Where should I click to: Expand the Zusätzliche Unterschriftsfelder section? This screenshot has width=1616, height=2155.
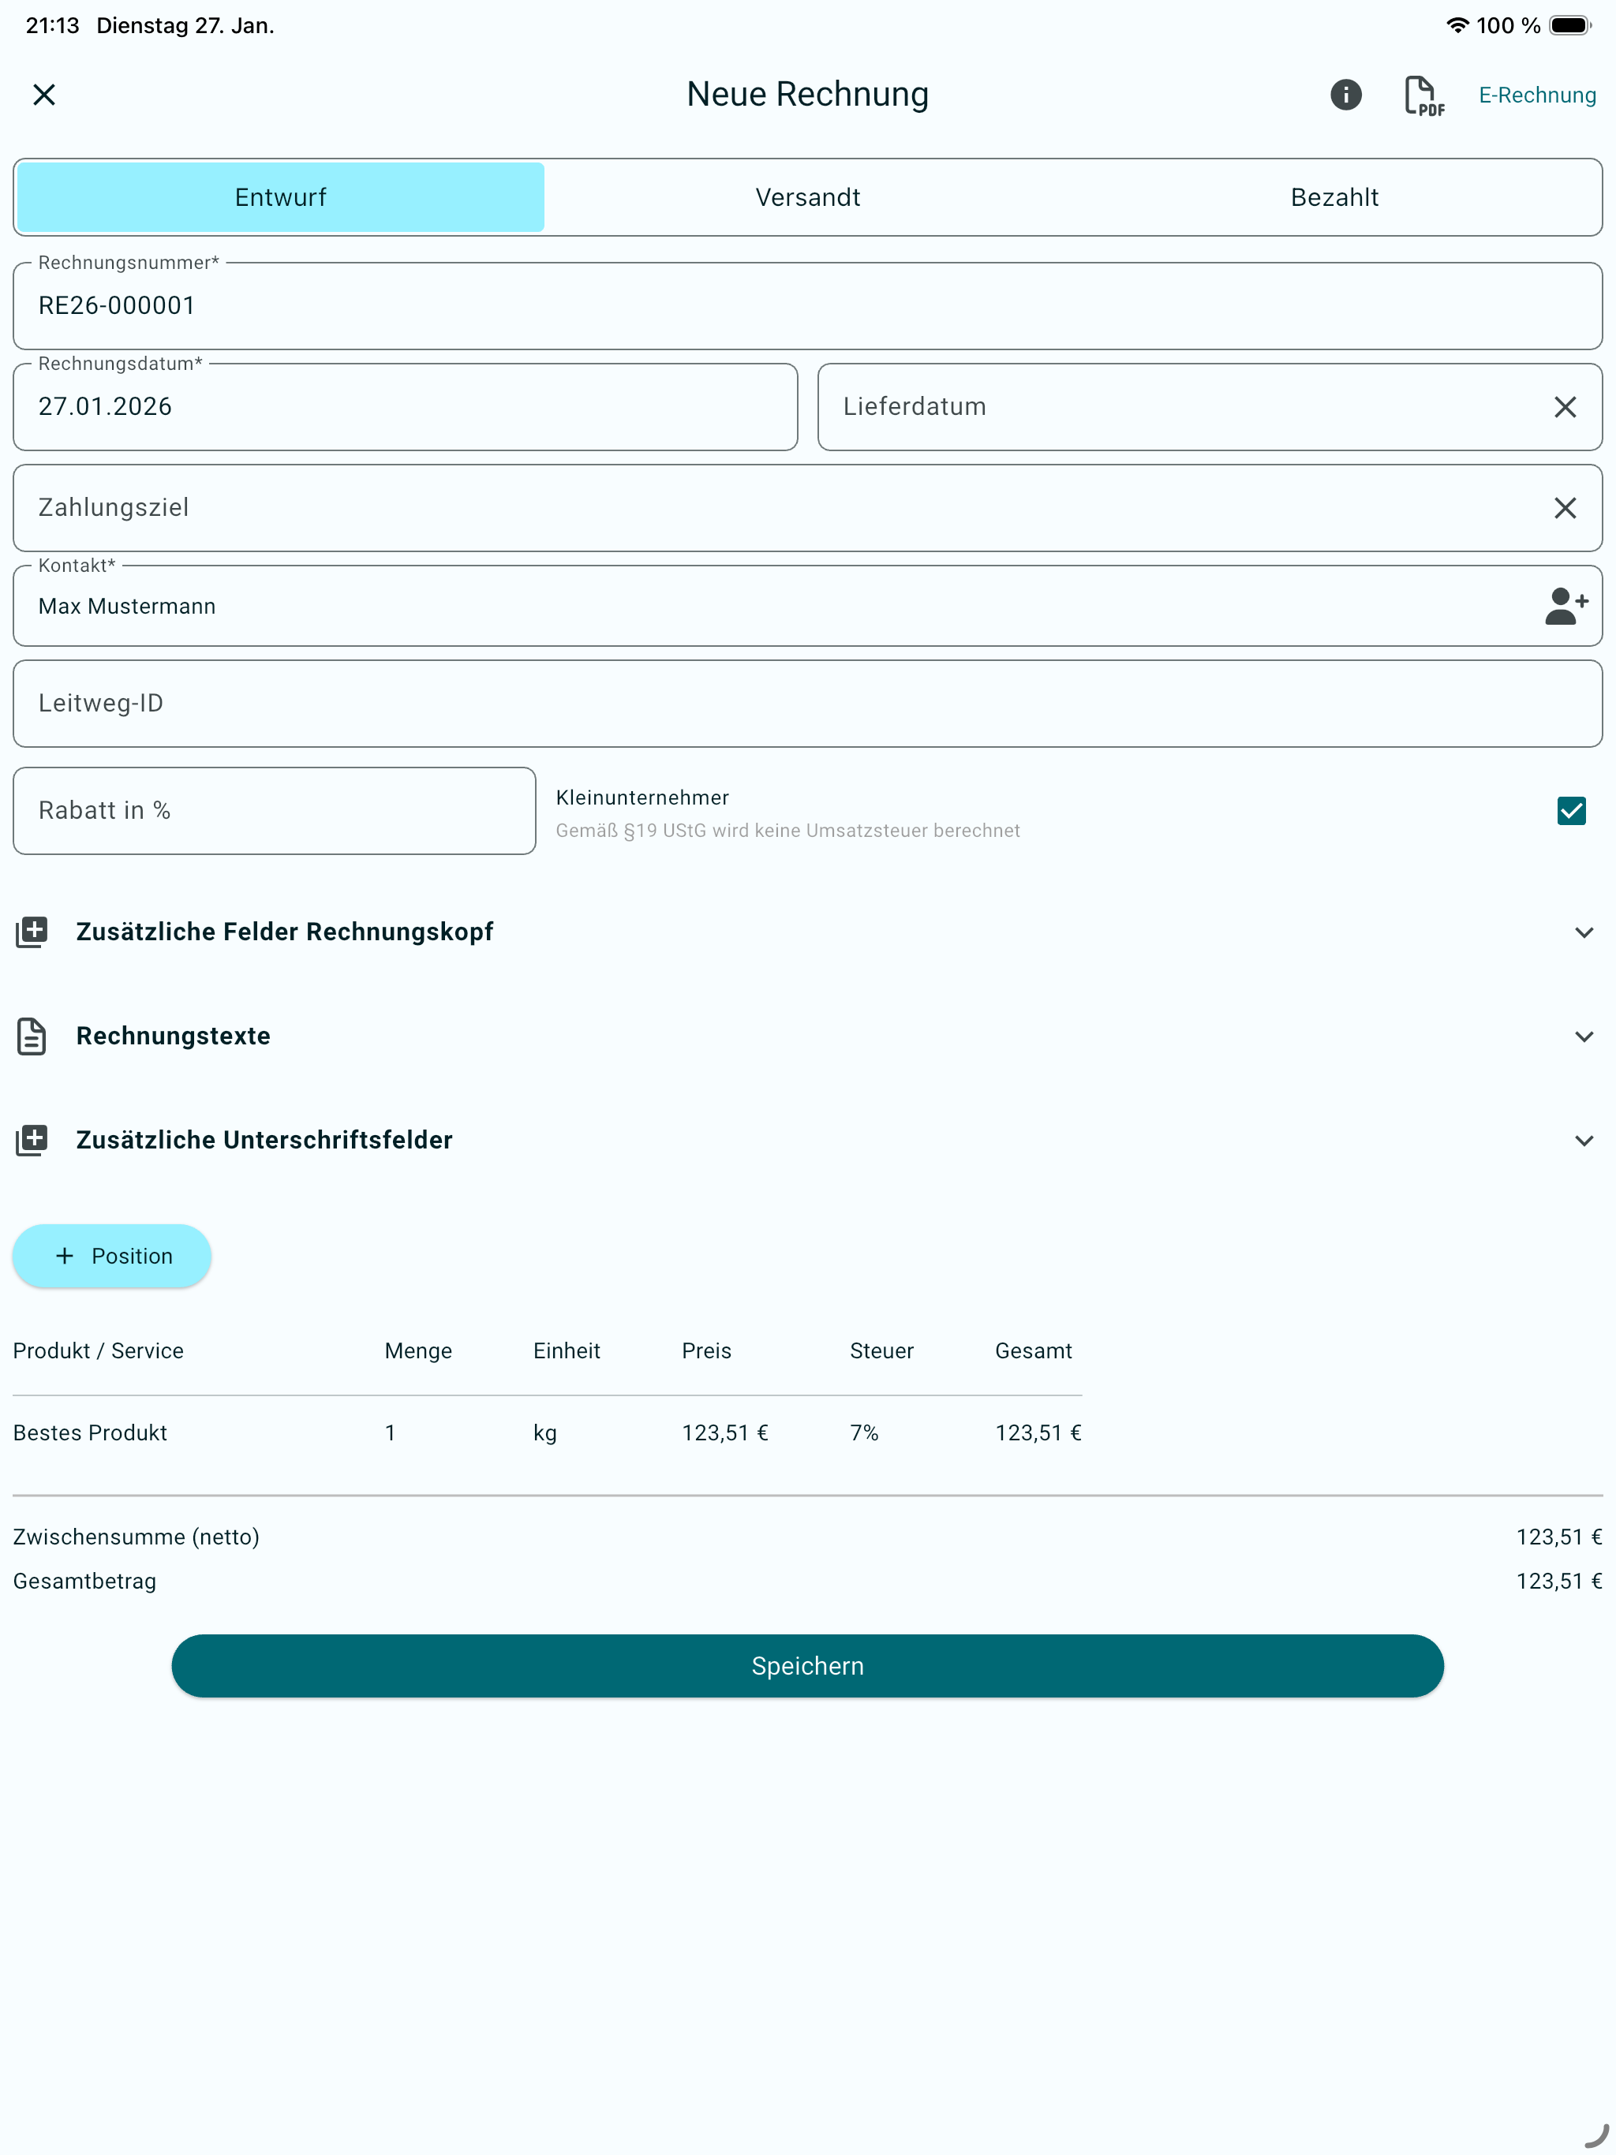coord(1583,1140)
